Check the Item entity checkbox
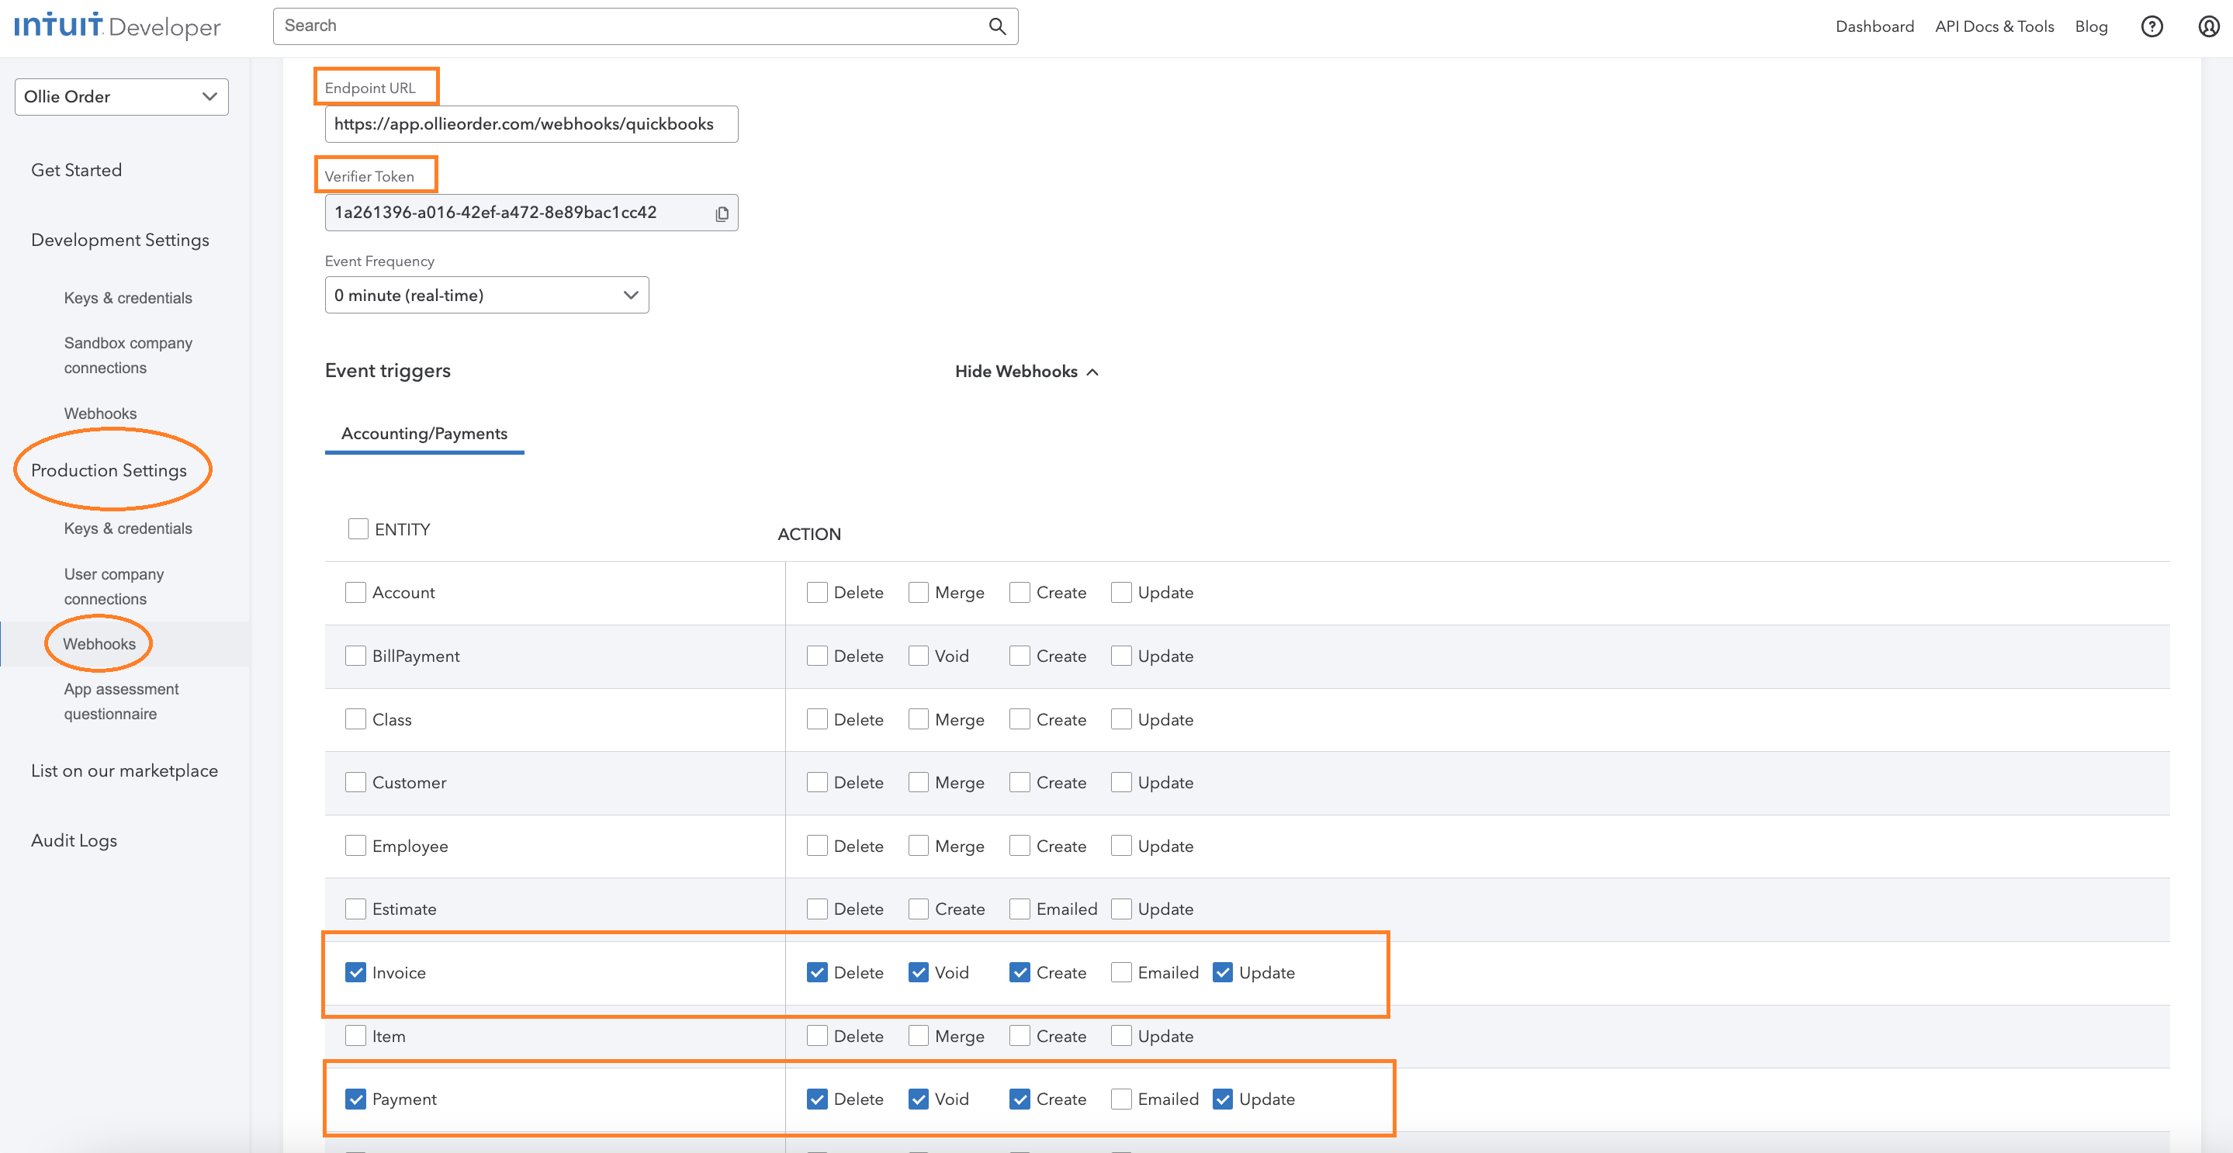Screen dimensions: 2233x1153 point(355,1035)
